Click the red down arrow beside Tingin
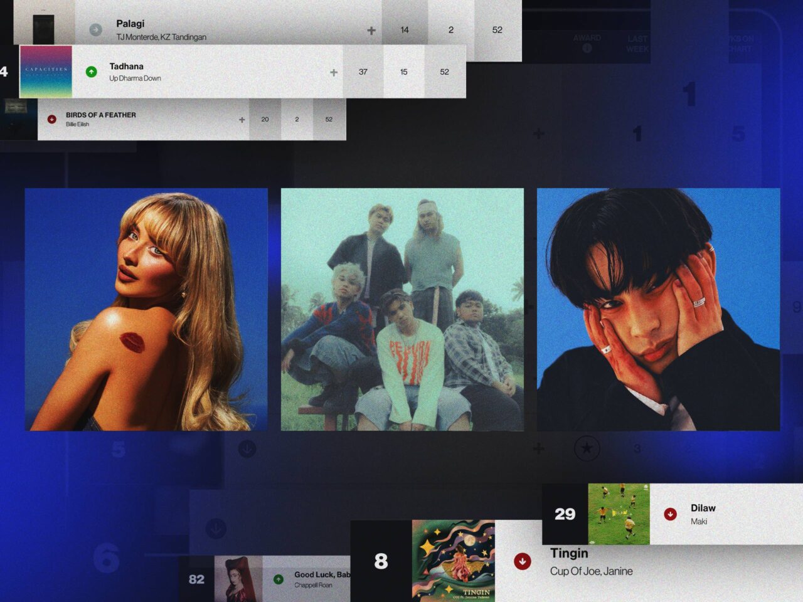The width and height of the screenshot is (803, 602). [x=522, y=561]
